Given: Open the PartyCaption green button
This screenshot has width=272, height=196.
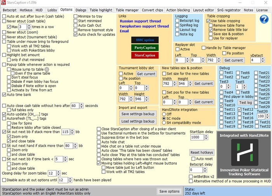Looking at the screenshot, I should tap(145, 47).
